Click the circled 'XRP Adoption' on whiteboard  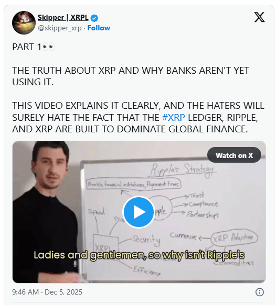234,238
